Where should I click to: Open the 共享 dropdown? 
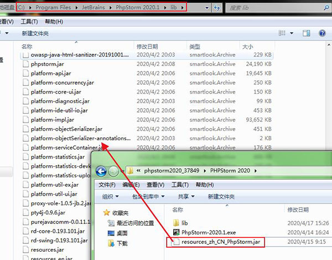coord(186,197)
